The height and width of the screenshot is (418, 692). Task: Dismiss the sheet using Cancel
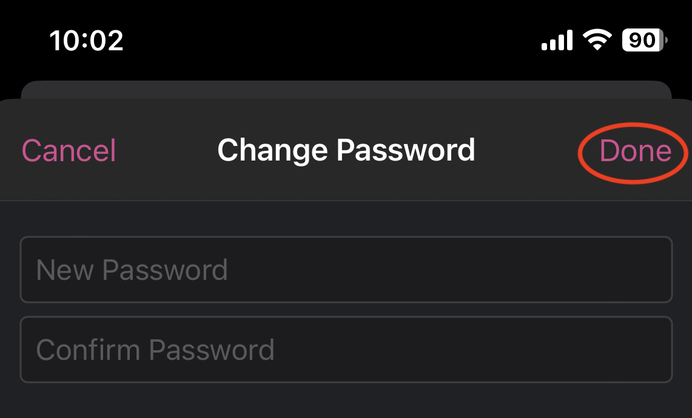(69, 150)
